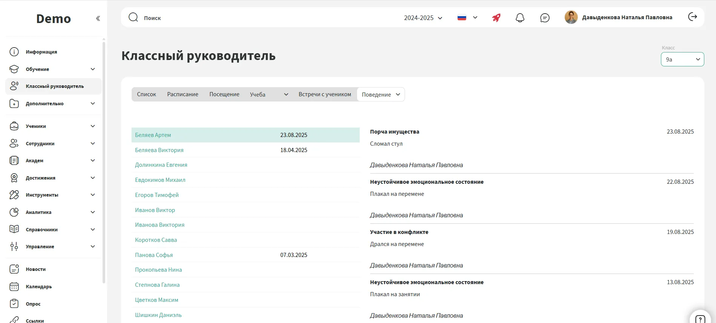
Task: Open the Учеба tab dropdown
Action: click(269, 94)
